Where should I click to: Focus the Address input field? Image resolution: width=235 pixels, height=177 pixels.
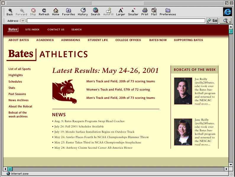point(116,21)
